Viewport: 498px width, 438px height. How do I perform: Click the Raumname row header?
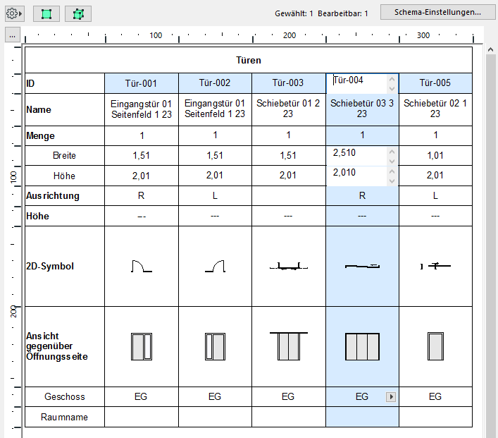point(65,417)
